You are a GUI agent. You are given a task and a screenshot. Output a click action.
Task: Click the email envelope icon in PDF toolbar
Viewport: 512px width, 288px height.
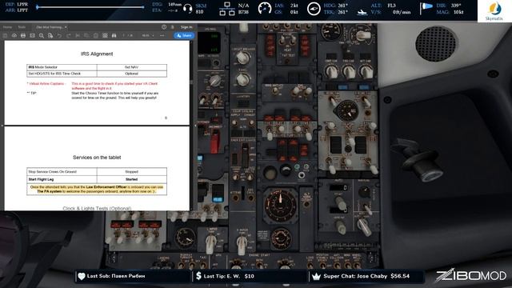(x=32, y=35)
